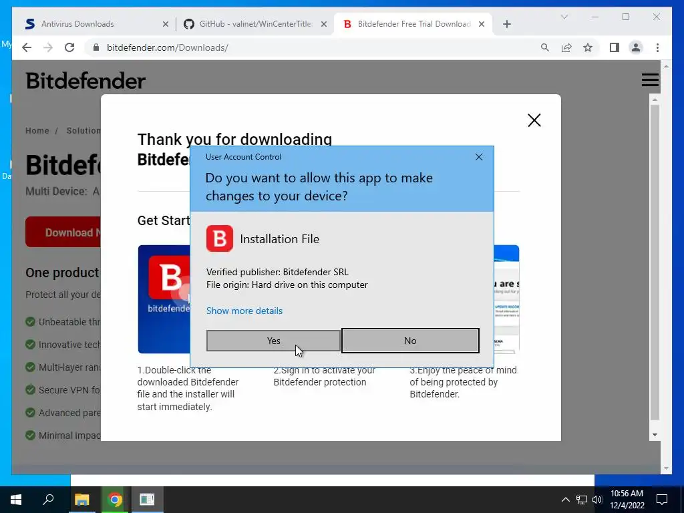This screenshot has height=513, width=684.
Task: Select the Bitdefender Free Trial Download tab
Action: tap(414, 24)
